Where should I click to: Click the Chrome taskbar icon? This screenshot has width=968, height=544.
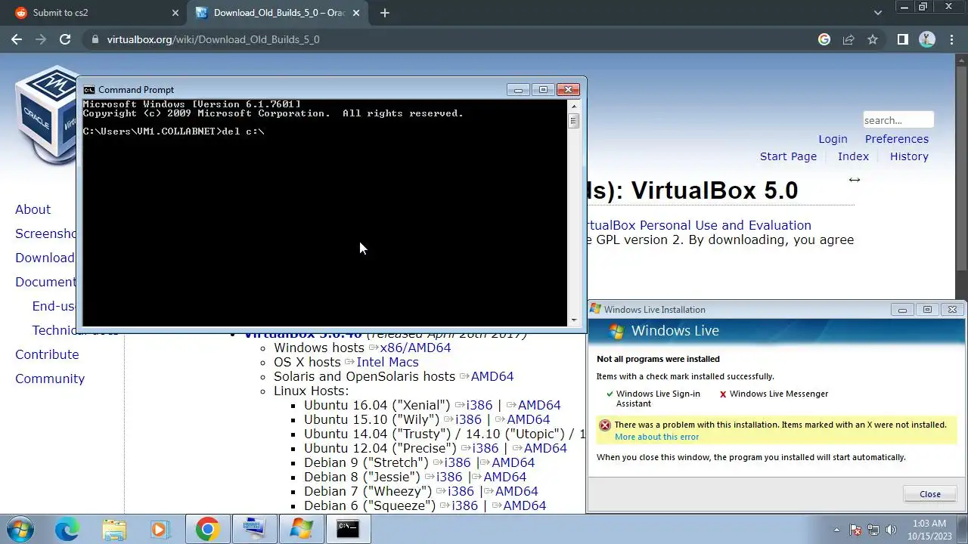[207, 529]
